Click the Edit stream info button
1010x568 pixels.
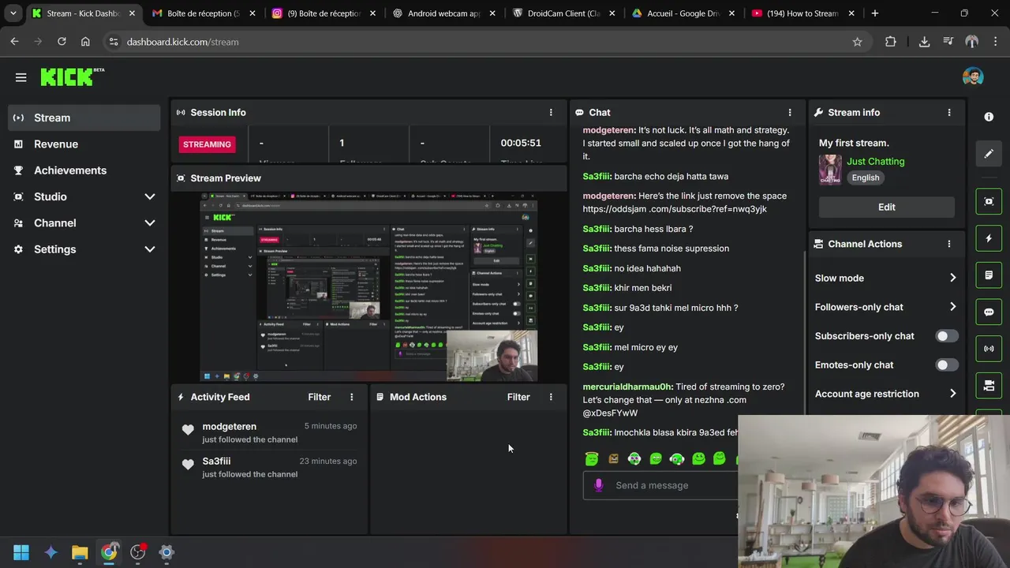[x=886, y=207]
